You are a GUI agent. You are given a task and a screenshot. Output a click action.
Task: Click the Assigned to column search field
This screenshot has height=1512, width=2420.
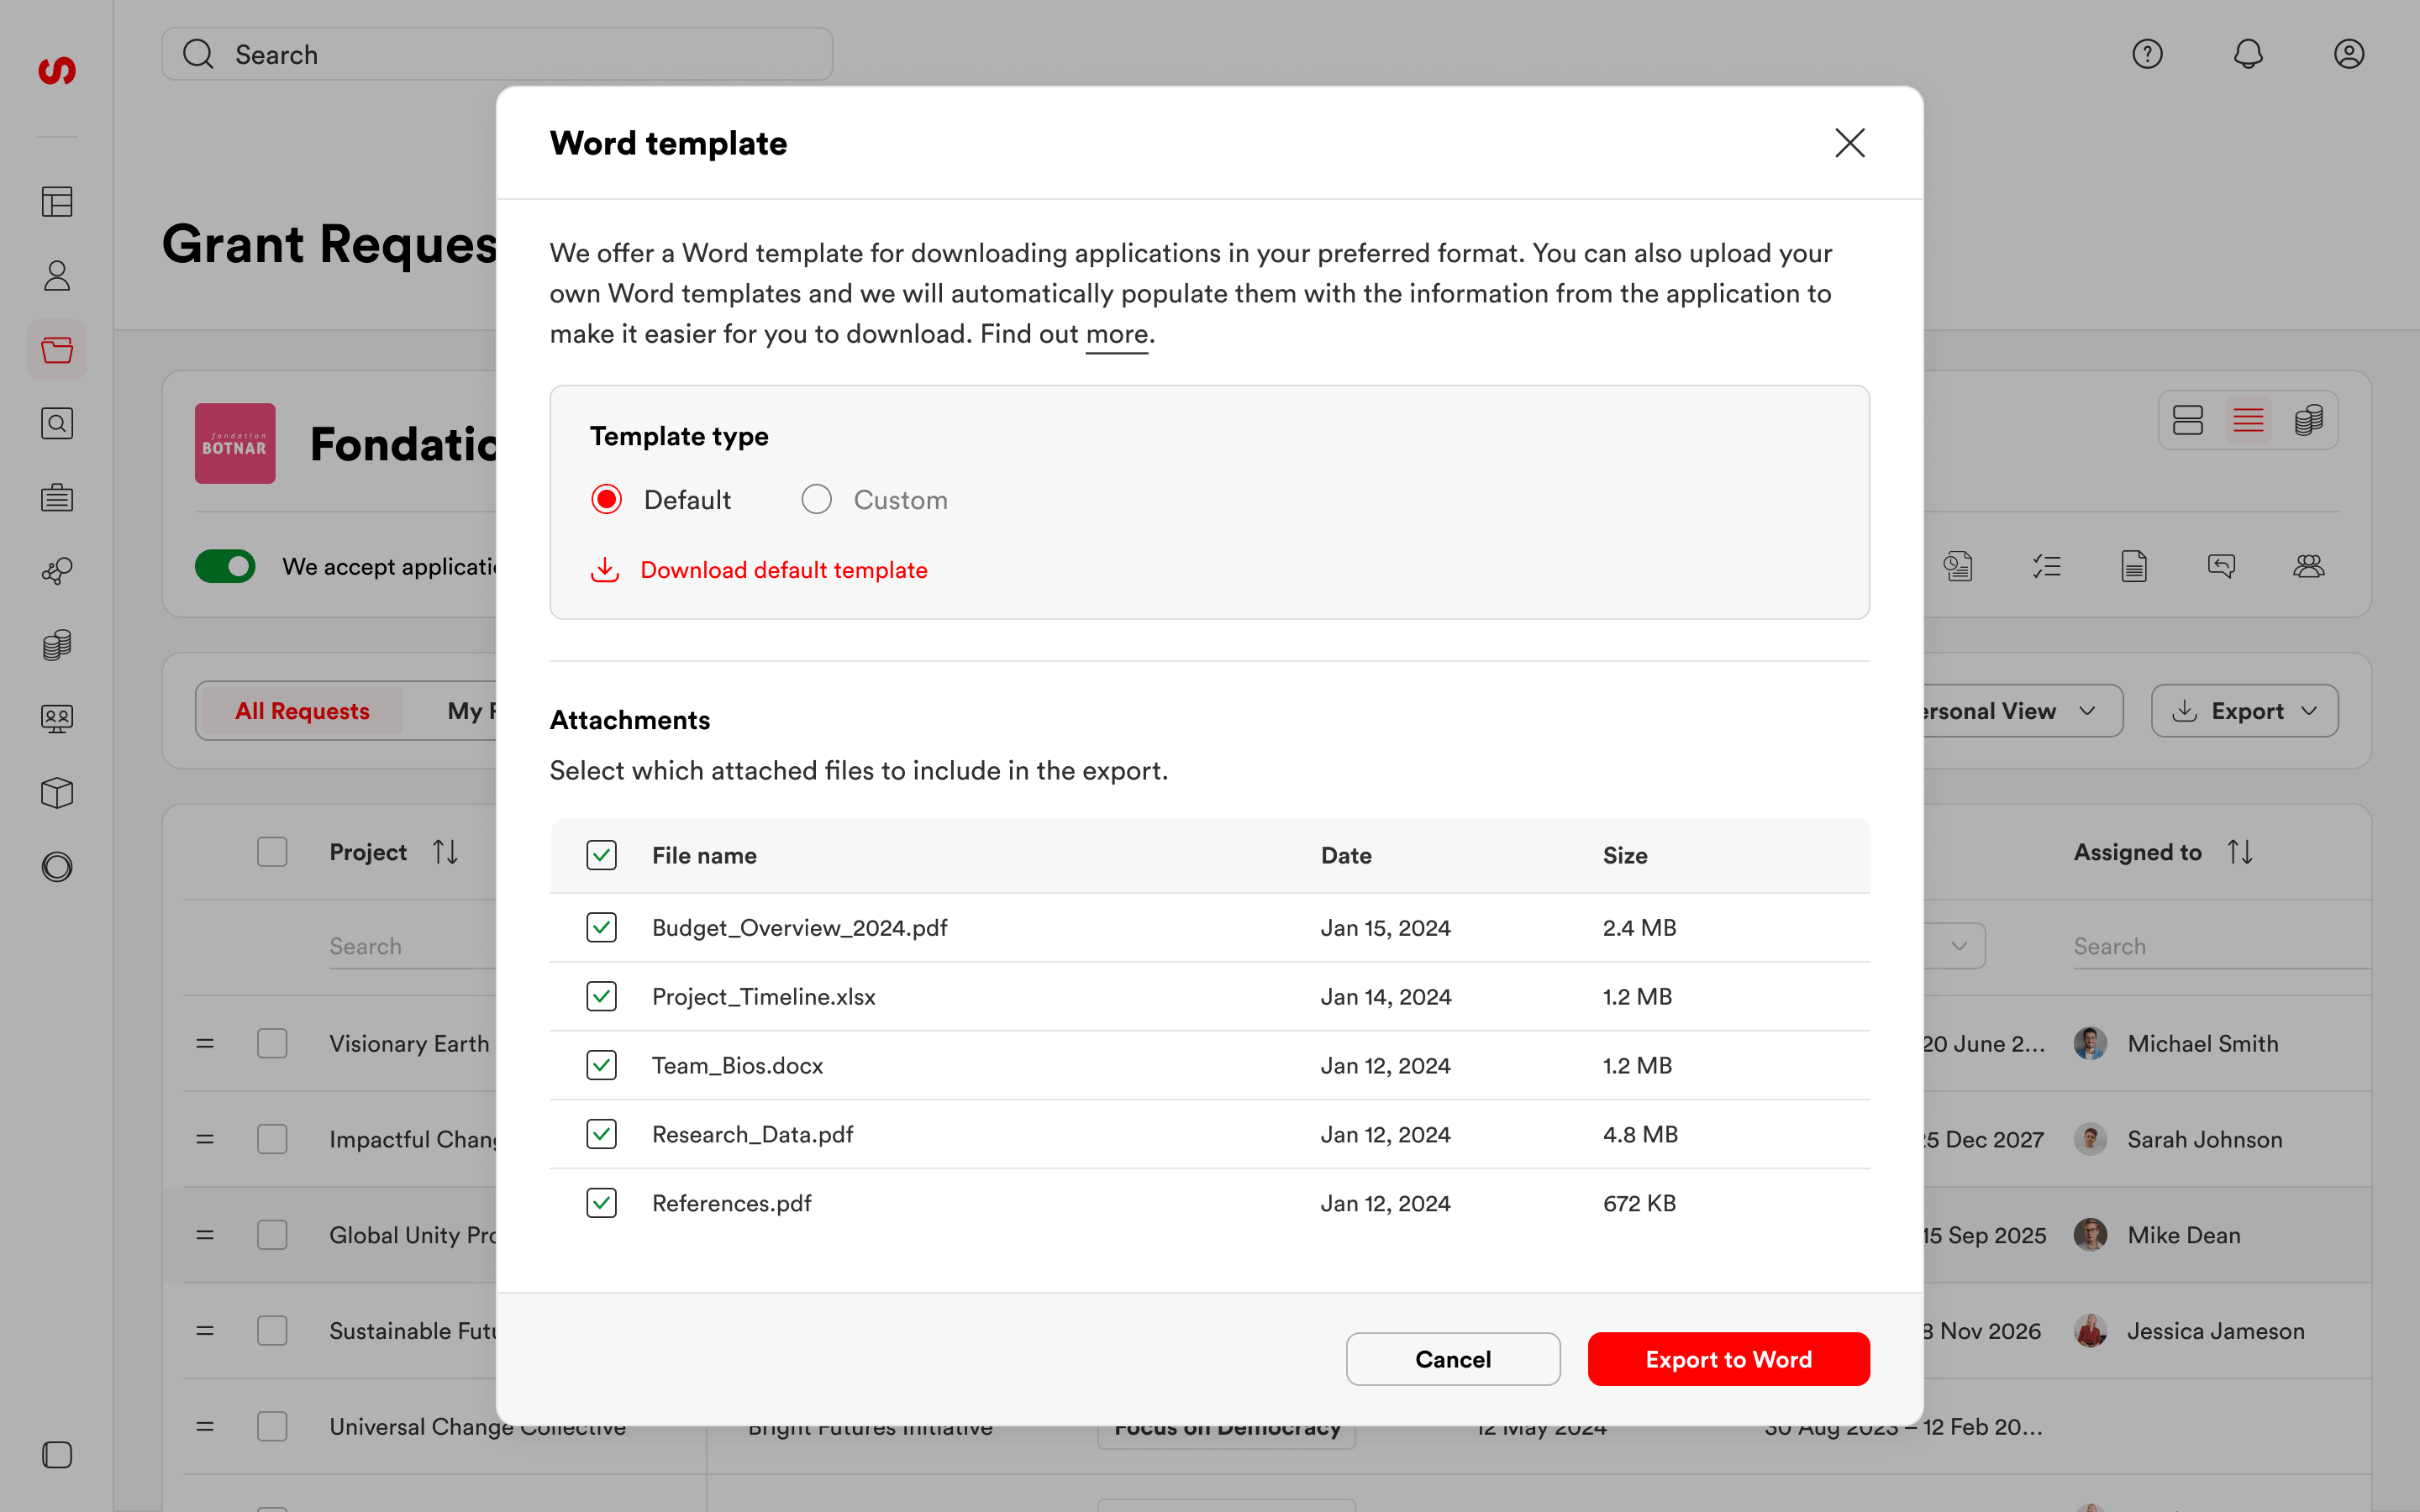tap(2222, 946)
